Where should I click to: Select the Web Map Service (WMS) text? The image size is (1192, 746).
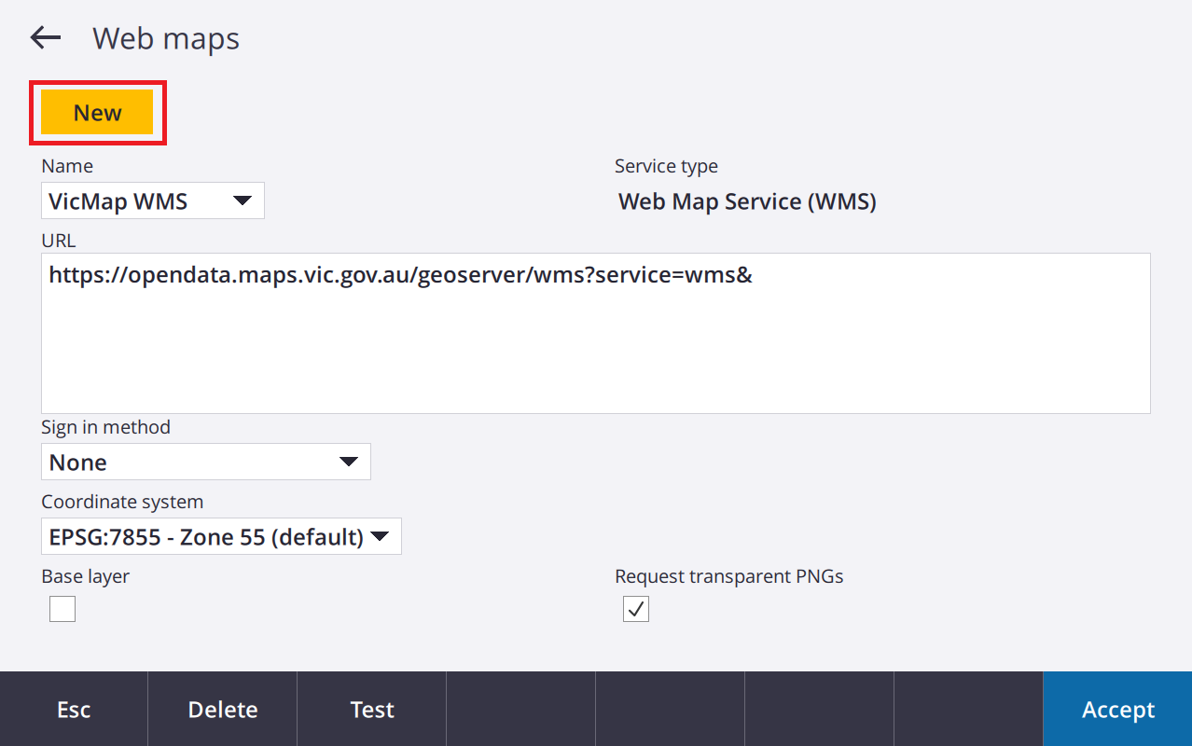point(747,201)
